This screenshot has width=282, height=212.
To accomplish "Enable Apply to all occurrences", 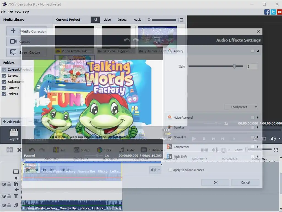I will [170, 170].
